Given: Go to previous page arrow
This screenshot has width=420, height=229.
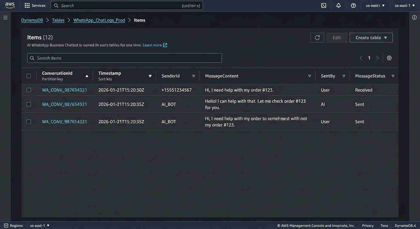Looking at the screenshot, I should [x=361, y=58].
